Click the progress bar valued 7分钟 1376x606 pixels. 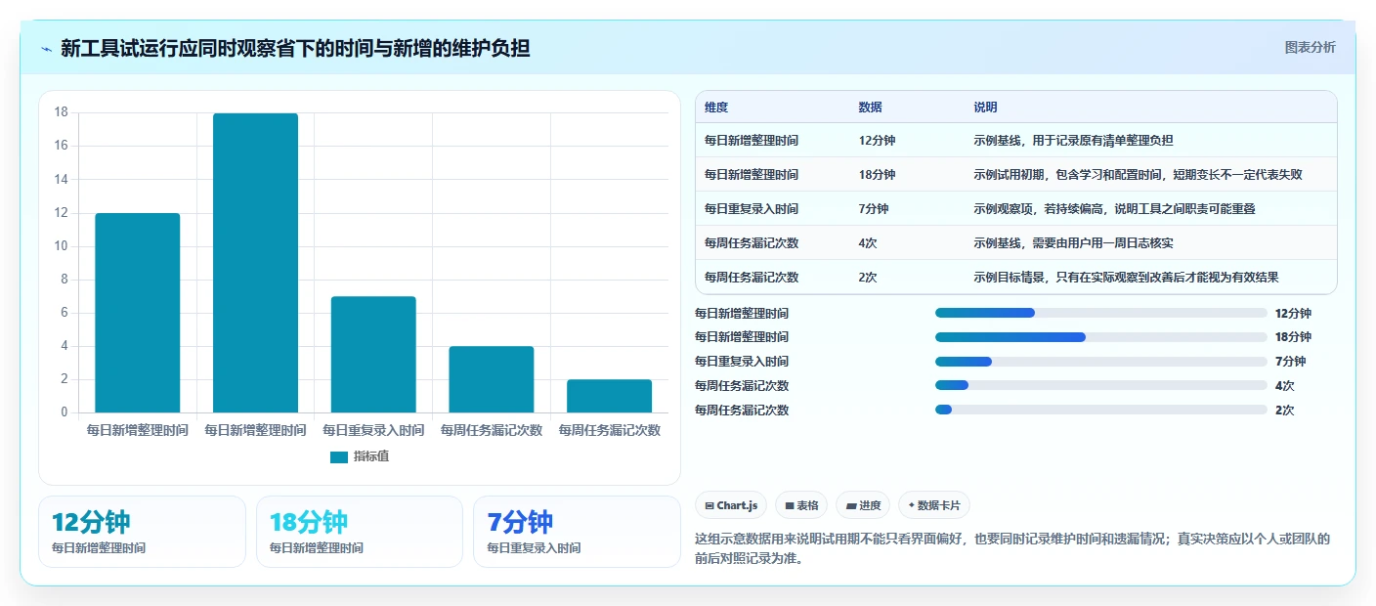(x=1101, y=362)
